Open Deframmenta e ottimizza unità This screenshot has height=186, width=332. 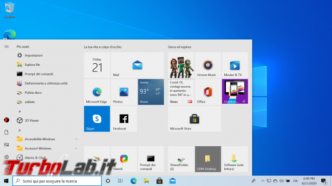[47, 83]
